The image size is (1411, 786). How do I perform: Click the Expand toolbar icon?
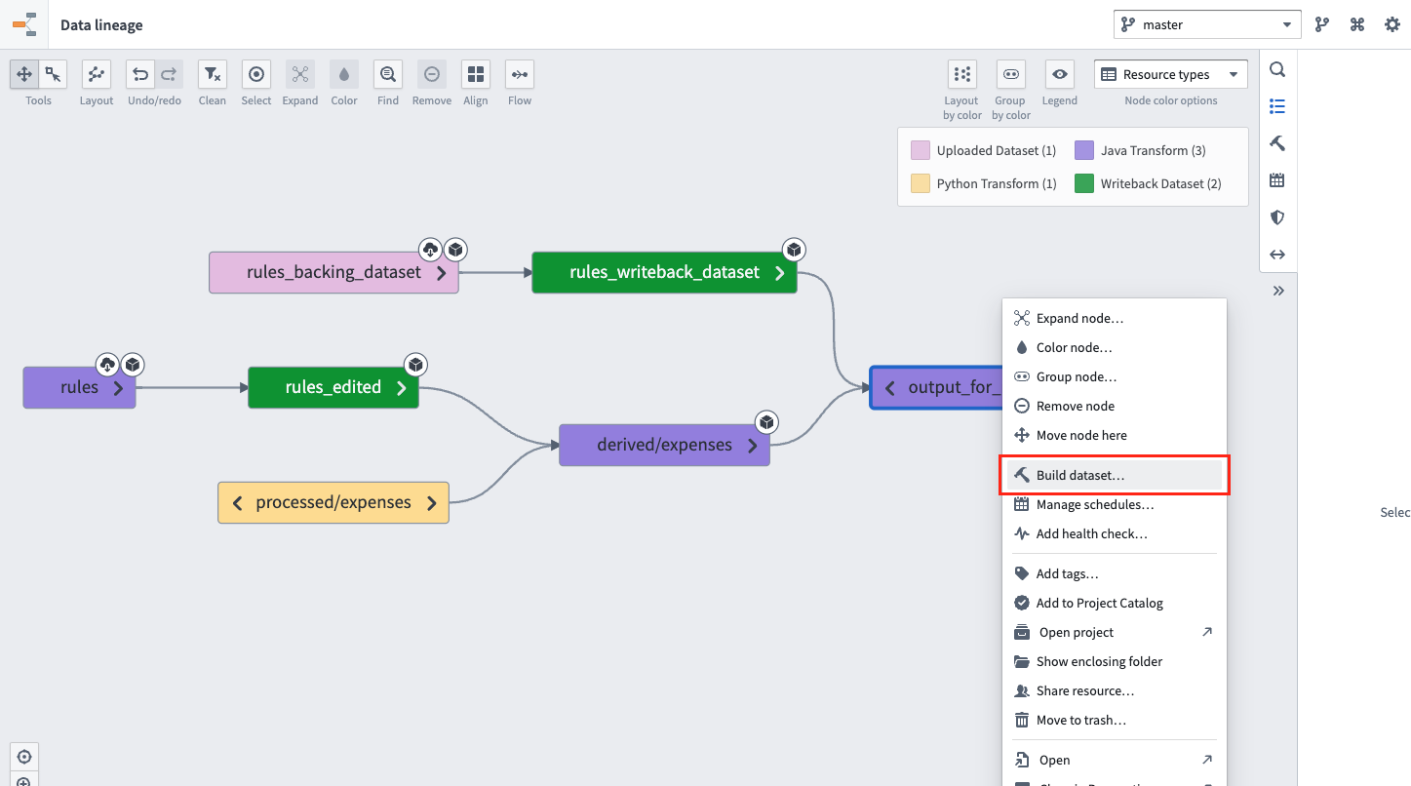click(300, 74)
